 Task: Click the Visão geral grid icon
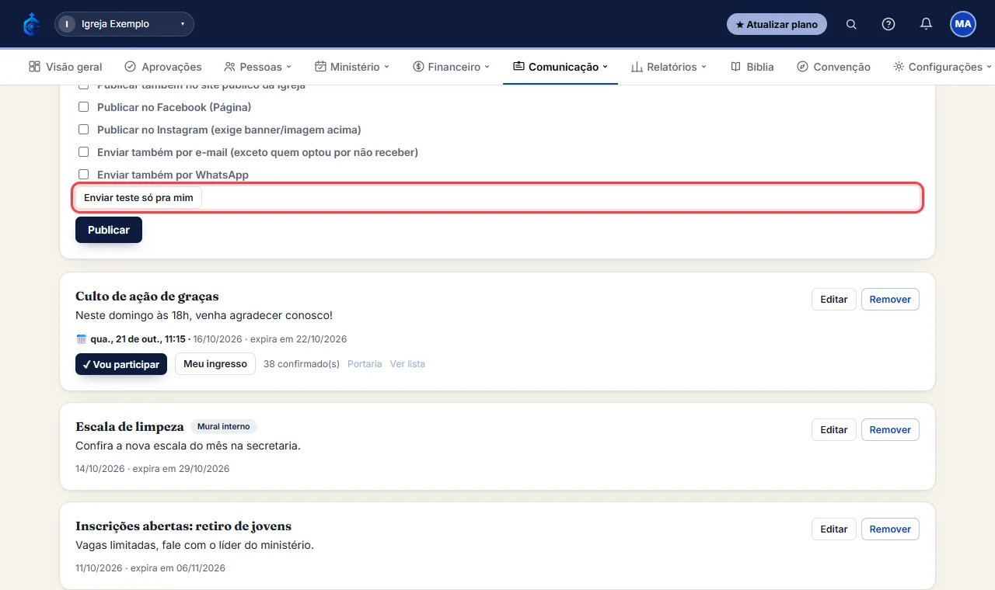34,67
